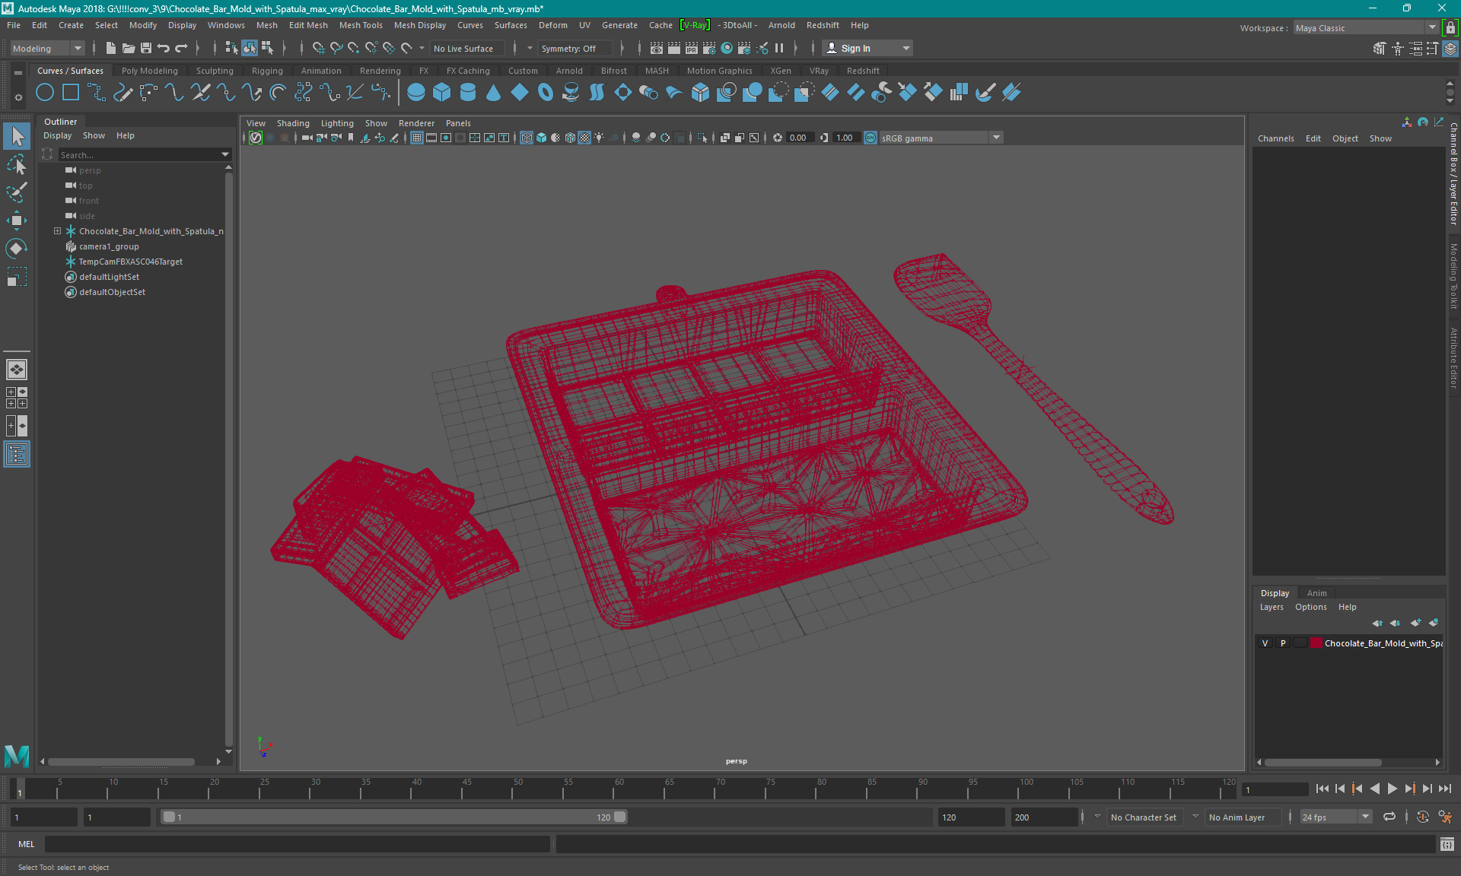Viewport: 1461px width, 876px height.
Task: Play the animation forward
Action: (1392, 789)
